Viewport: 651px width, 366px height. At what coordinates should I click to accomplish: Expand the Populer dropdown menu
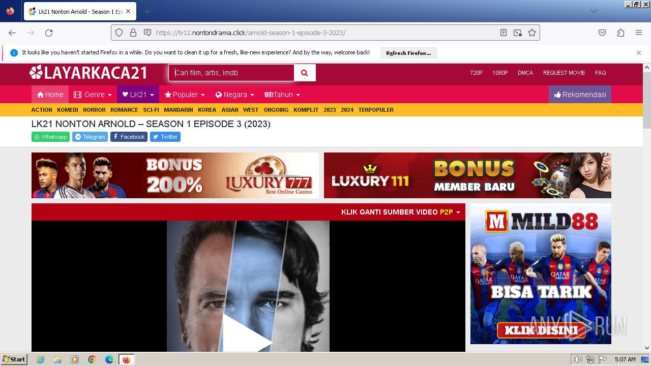(185, 95)
